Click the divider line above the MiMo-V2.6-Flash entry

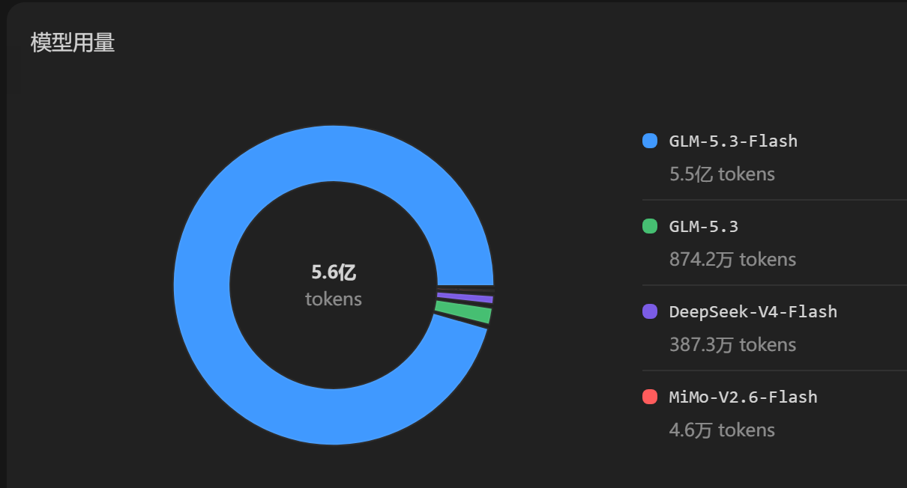774,370
